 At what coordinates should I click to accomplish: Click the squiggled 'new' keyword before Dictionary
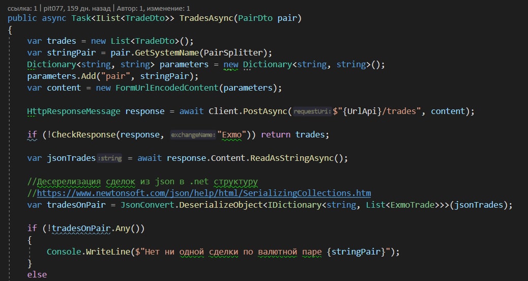[x=230, y=65]
